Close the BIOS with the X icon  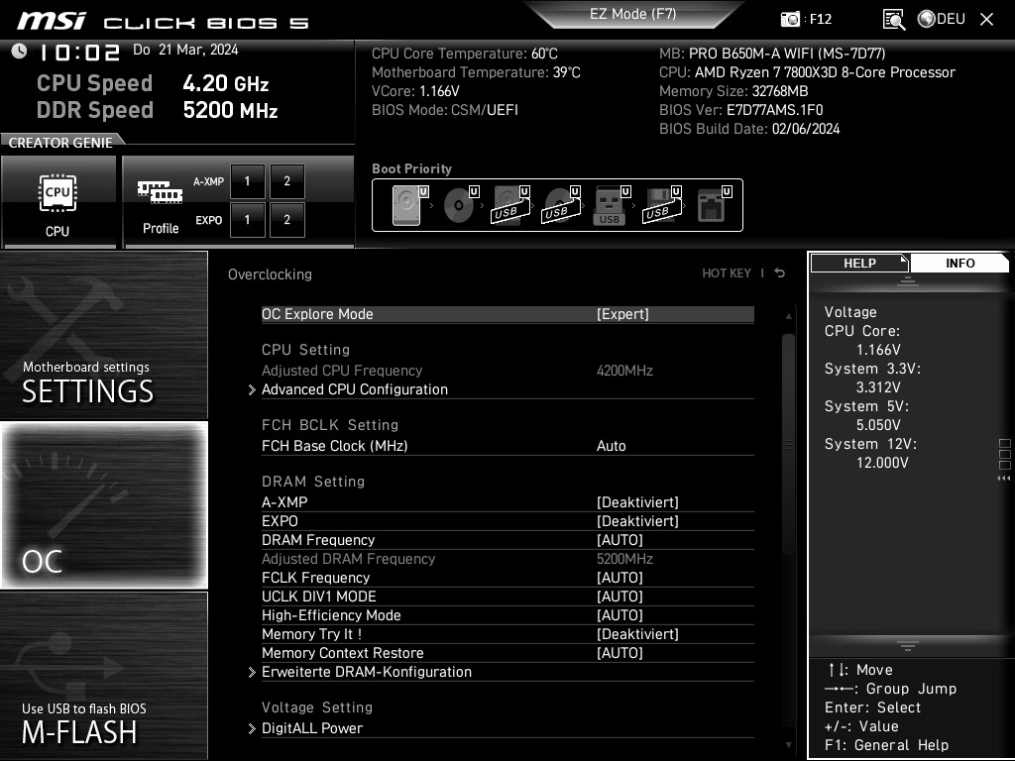pos(986,20)
